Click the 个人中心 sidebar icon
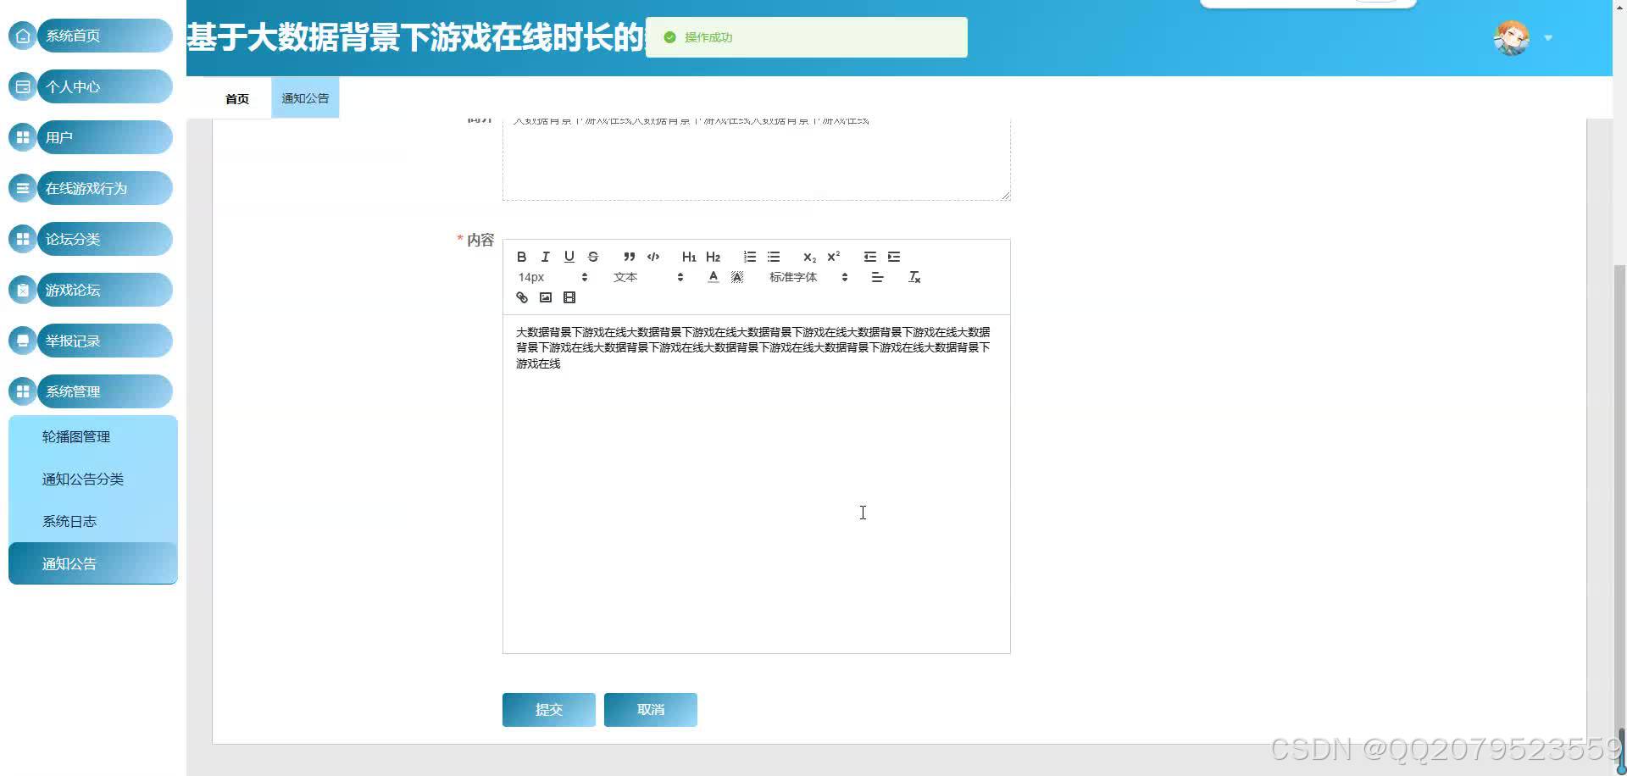Screen dimensions: 1627x776 tap(23, 86)
